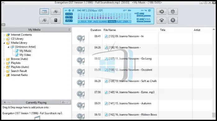Click the overlapping-screens icon button in the top panel

click(x=44, y=20)
